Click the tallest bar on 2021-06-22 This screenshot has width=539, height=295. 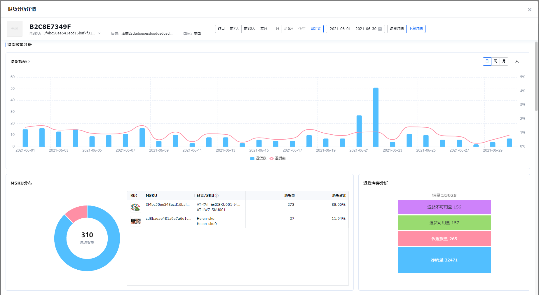(x=376, y=117)
